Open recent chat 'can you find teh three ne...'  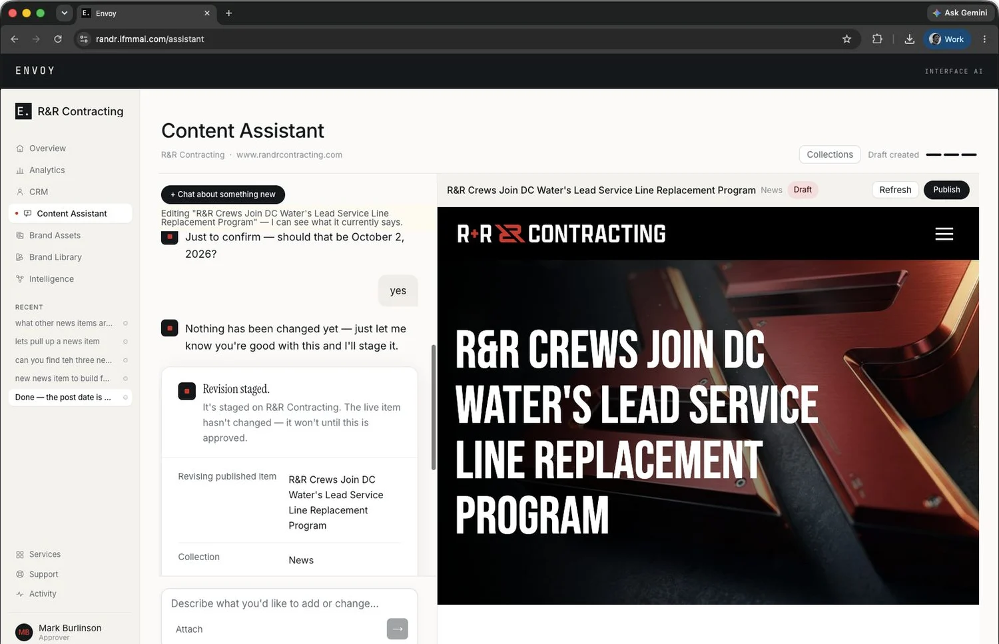(x=70, y=360)
